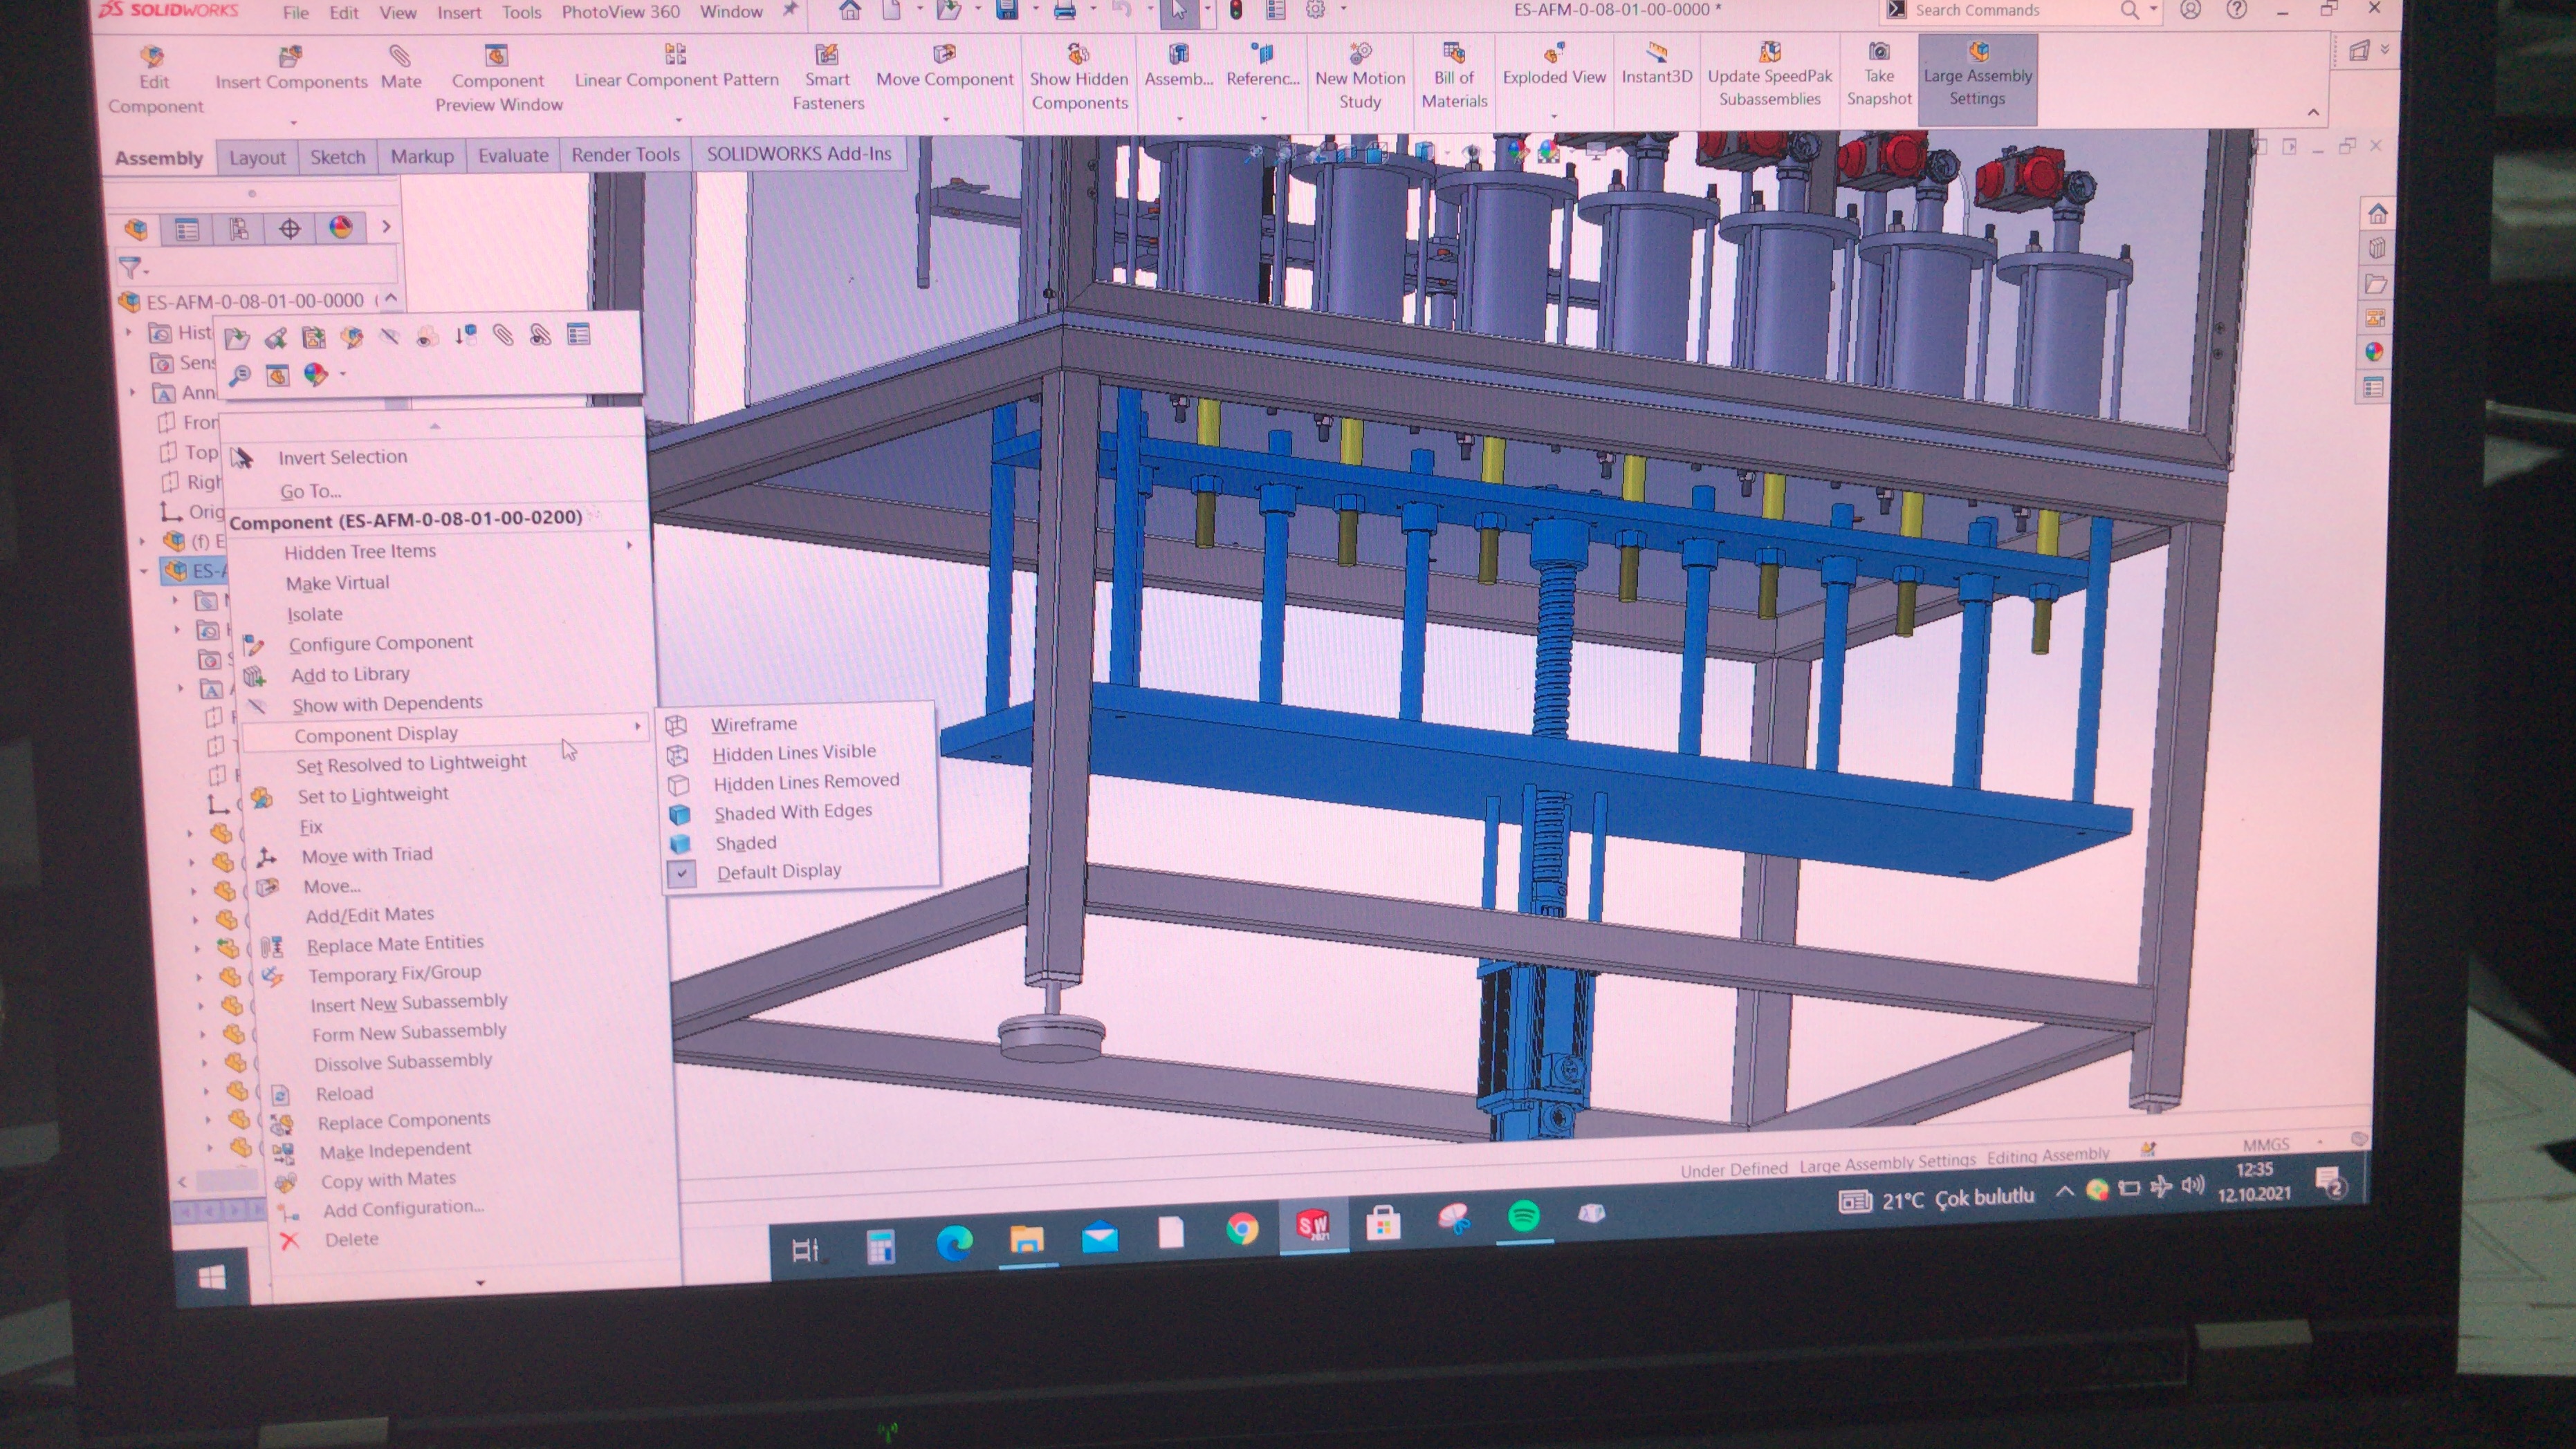
Task: Click New Motion Study icon
Action: (1360, 53)
